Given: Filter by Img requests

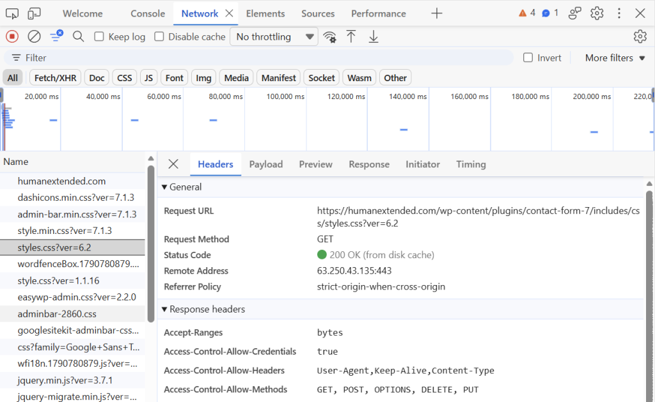Looking at the screenshot, I should (203, 78).
